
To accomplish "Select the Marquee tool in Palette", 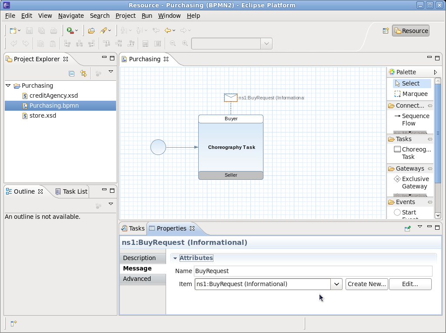I will 411,94.
